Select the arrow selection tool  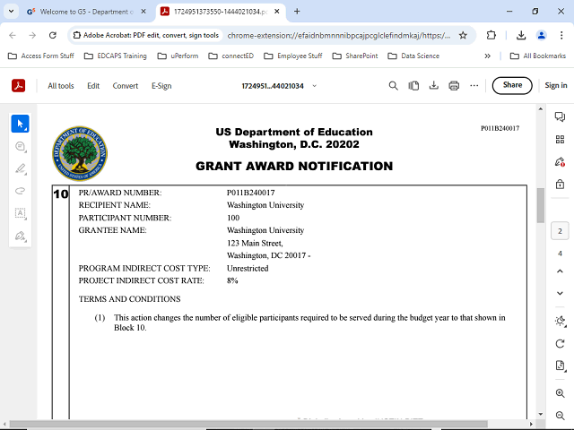20,124
